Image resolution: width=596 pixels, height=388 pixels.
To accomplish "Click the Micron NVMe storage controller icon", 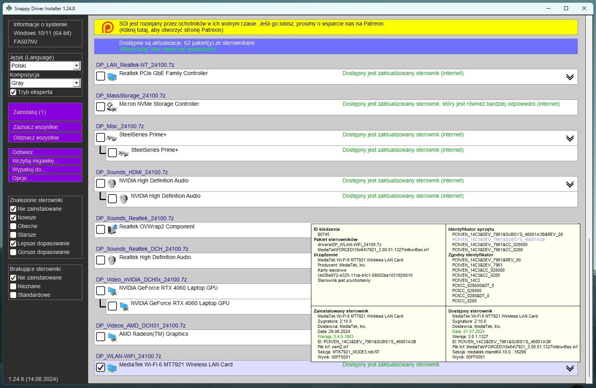I will [112, 107].
